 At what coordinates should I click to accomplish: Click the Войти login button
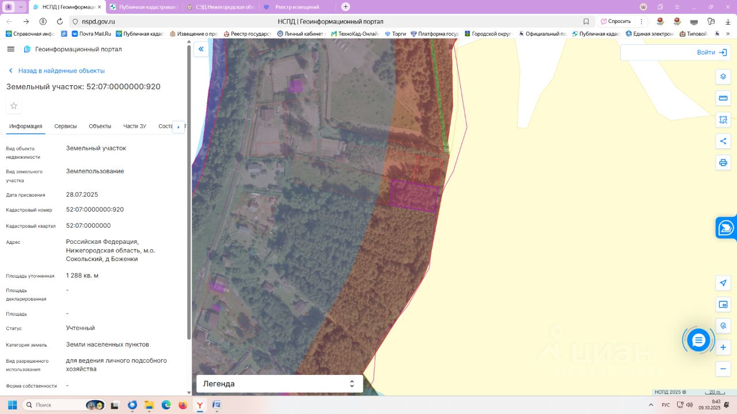click(x=712, y=52)
